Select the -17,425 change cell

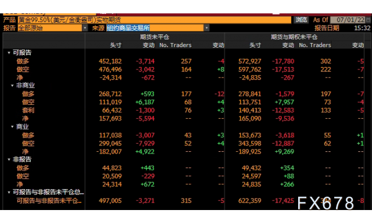coord(283,201)
